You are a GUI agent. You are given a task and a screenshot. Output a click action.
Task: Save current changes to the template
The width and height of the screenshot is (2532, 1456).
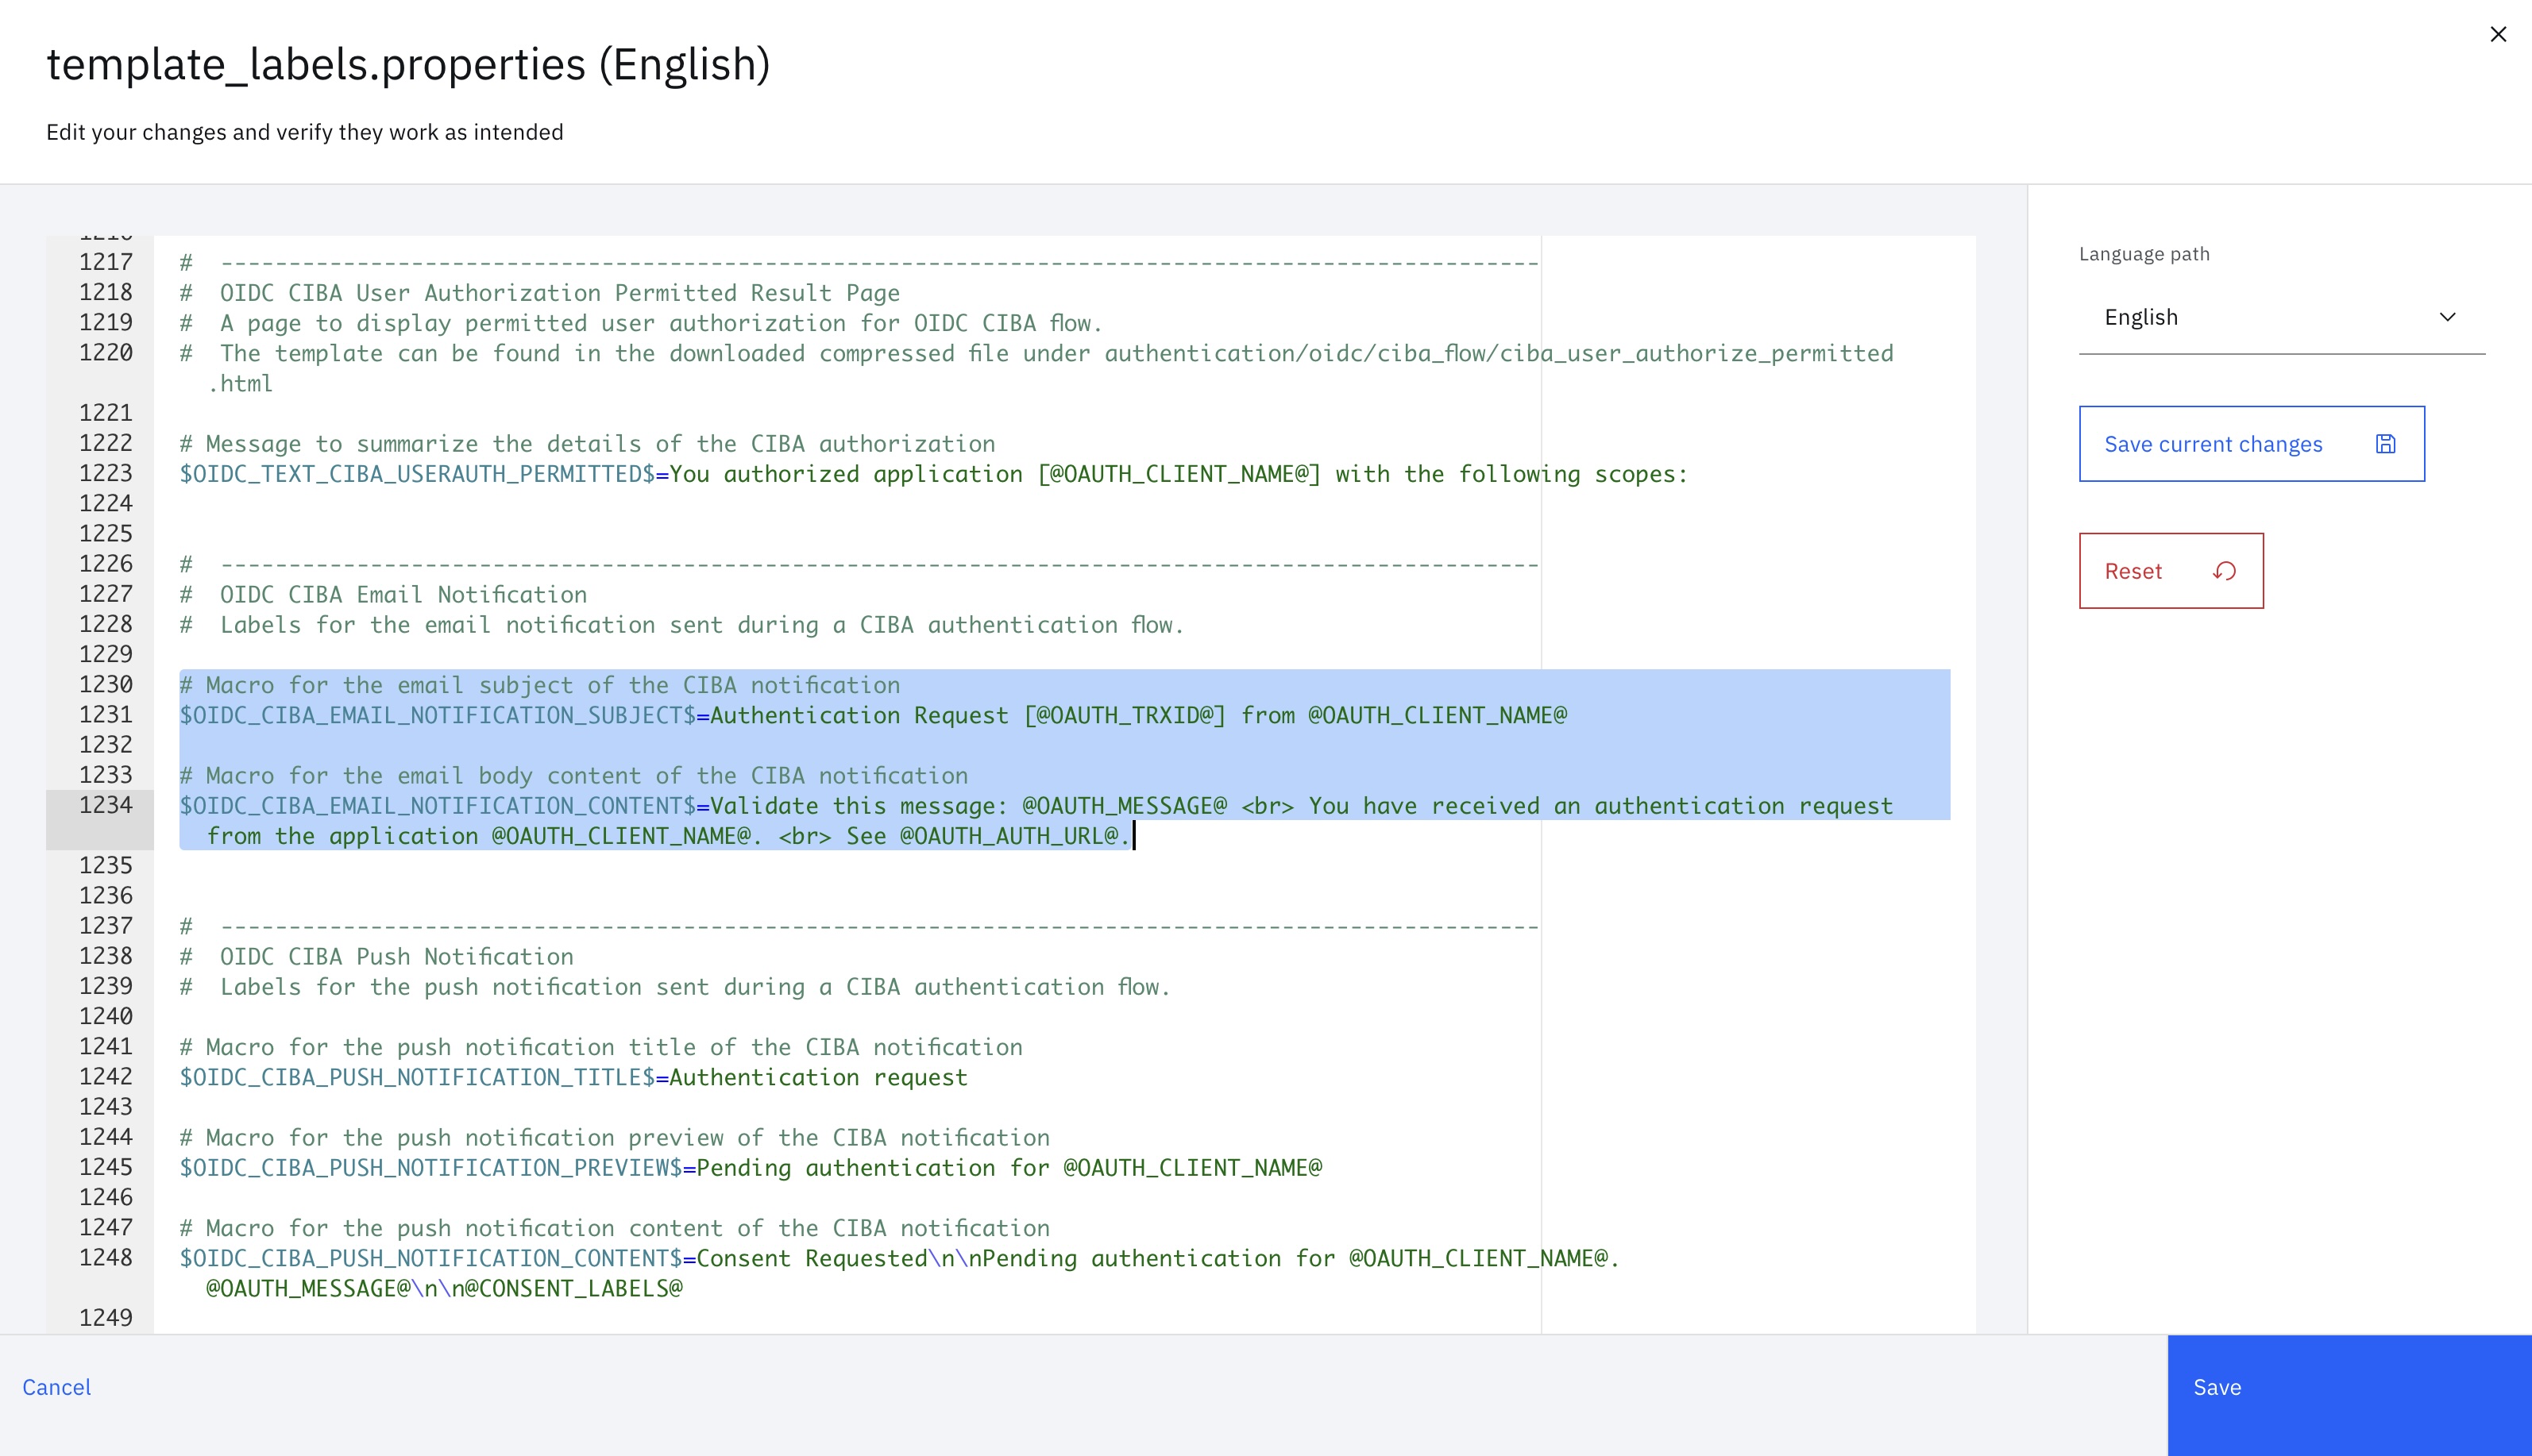click(x=2251, y=444)
